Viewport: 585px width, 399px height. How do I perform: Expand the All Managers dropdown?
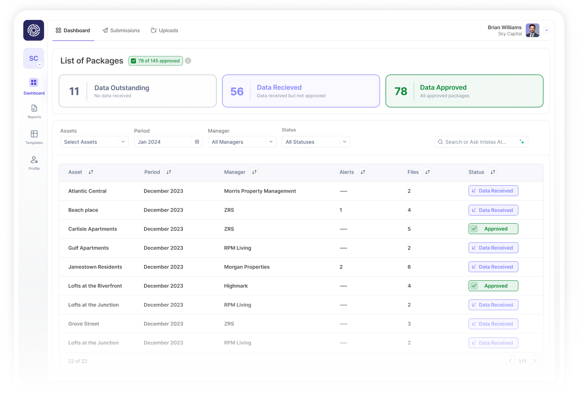pos(242,141)
